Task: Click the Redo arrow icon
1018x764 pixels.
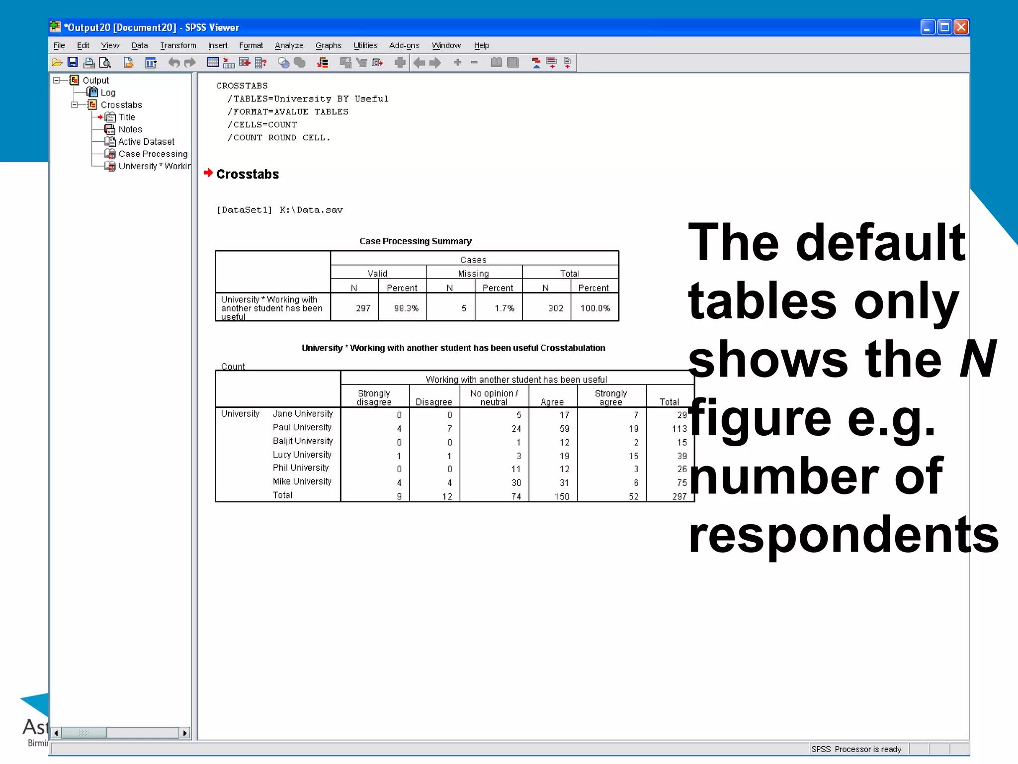Action: point(190,63)
